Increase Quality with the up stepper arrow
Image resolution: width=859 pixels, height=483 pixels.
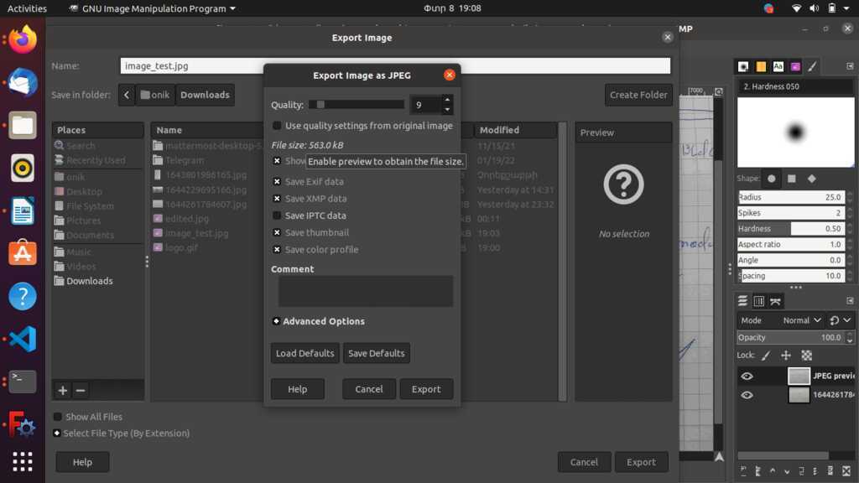447,100
